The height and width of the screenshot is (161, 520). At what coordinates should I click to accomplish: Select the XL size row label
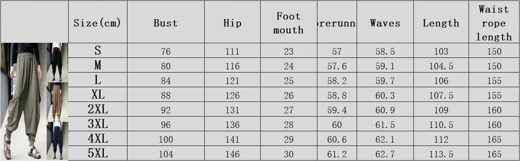[x=98, y=95]
